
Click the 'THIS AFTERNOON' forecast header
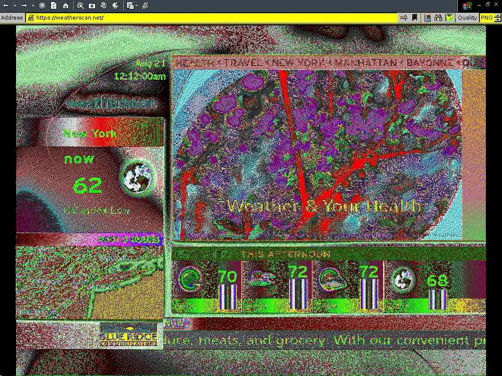(285, 255)
